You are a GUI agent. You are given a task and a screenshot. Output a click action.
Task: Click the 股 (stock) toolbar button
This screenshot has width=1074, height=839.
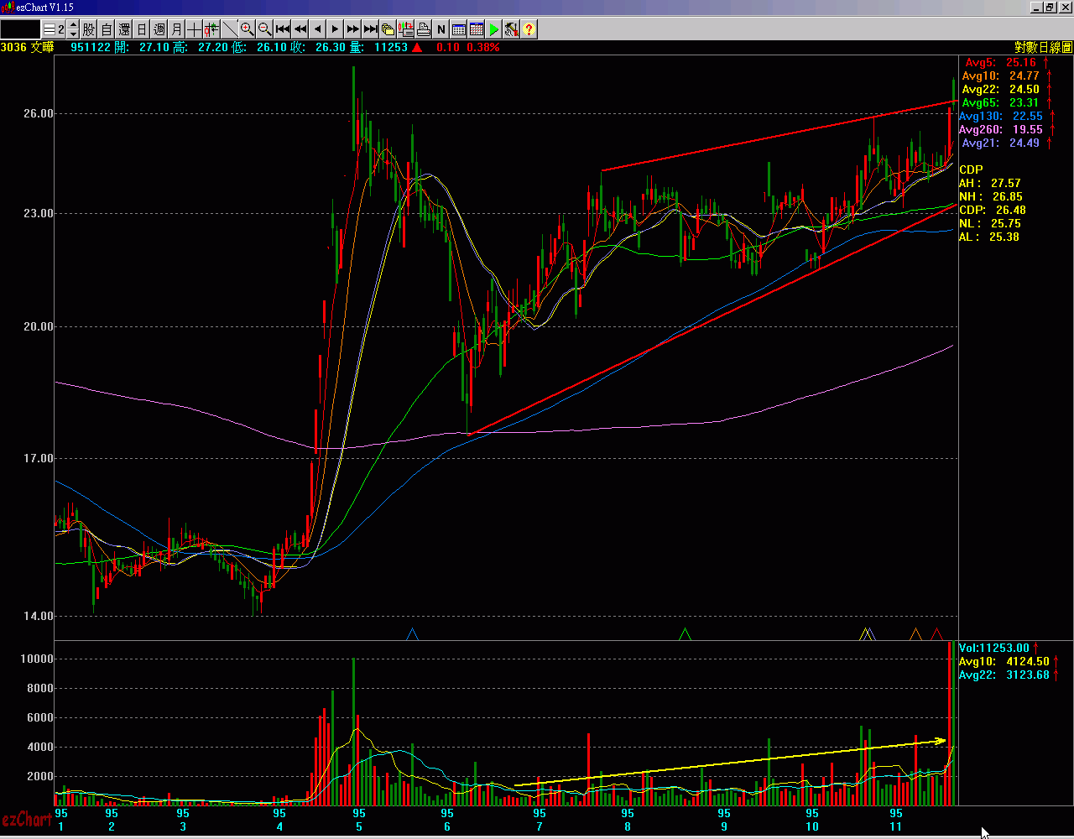88,29
